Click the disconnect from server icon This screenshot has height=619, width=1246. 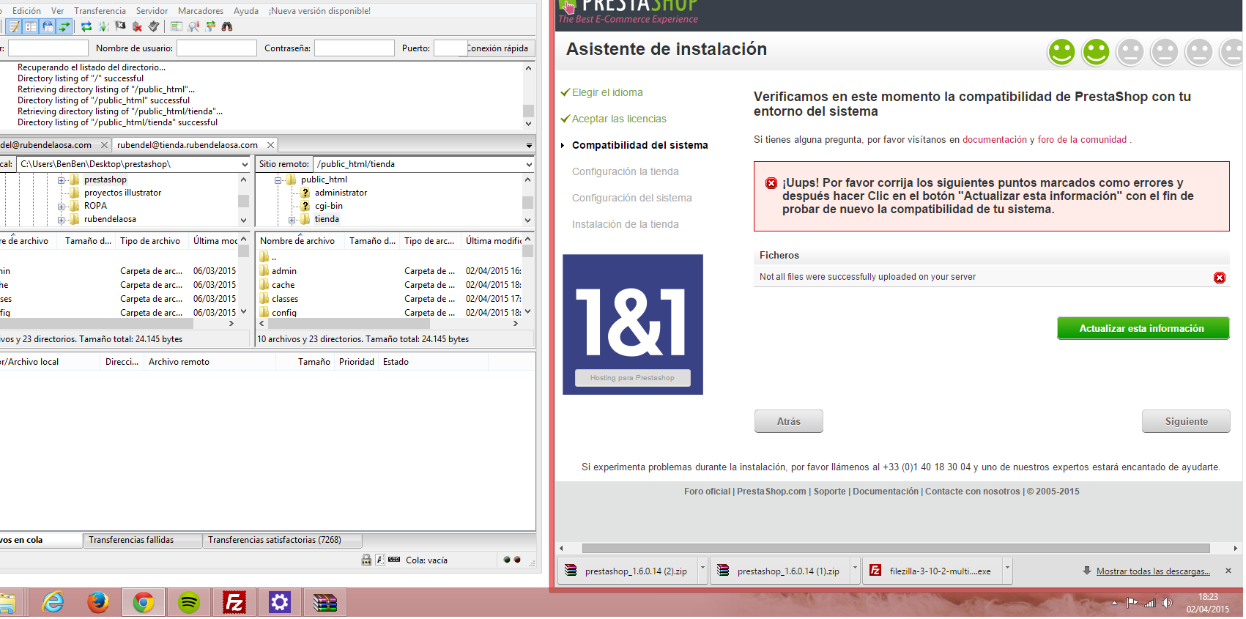(x=137, y=27)
